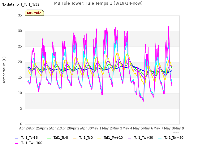Image resolution: width=198 pixels, height=149 pixels.
Task: Click the May 5 x-axis tick label
Action: (x=138, y=128)
